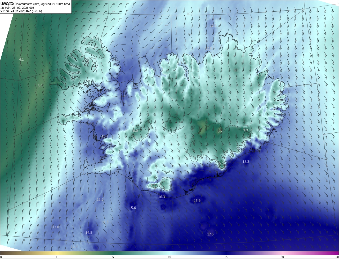Click the 13.0 value label
This screenshot has height=259, width=339.
[x=56, y=227]
